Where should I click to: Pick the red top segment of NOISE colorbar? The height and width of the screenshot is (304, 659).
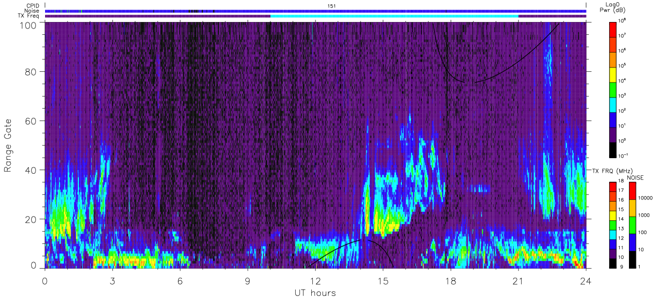[633, 191]
